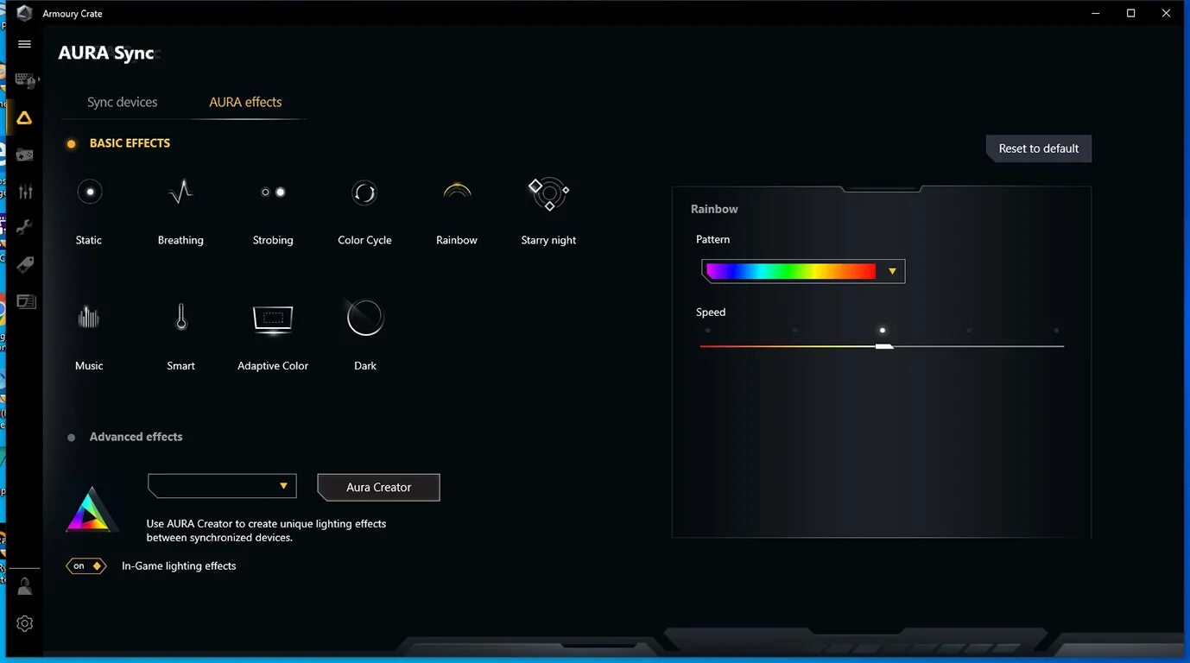1190x663 pixels.
Task: Open the Deals price tag icon
Action: 24,265
